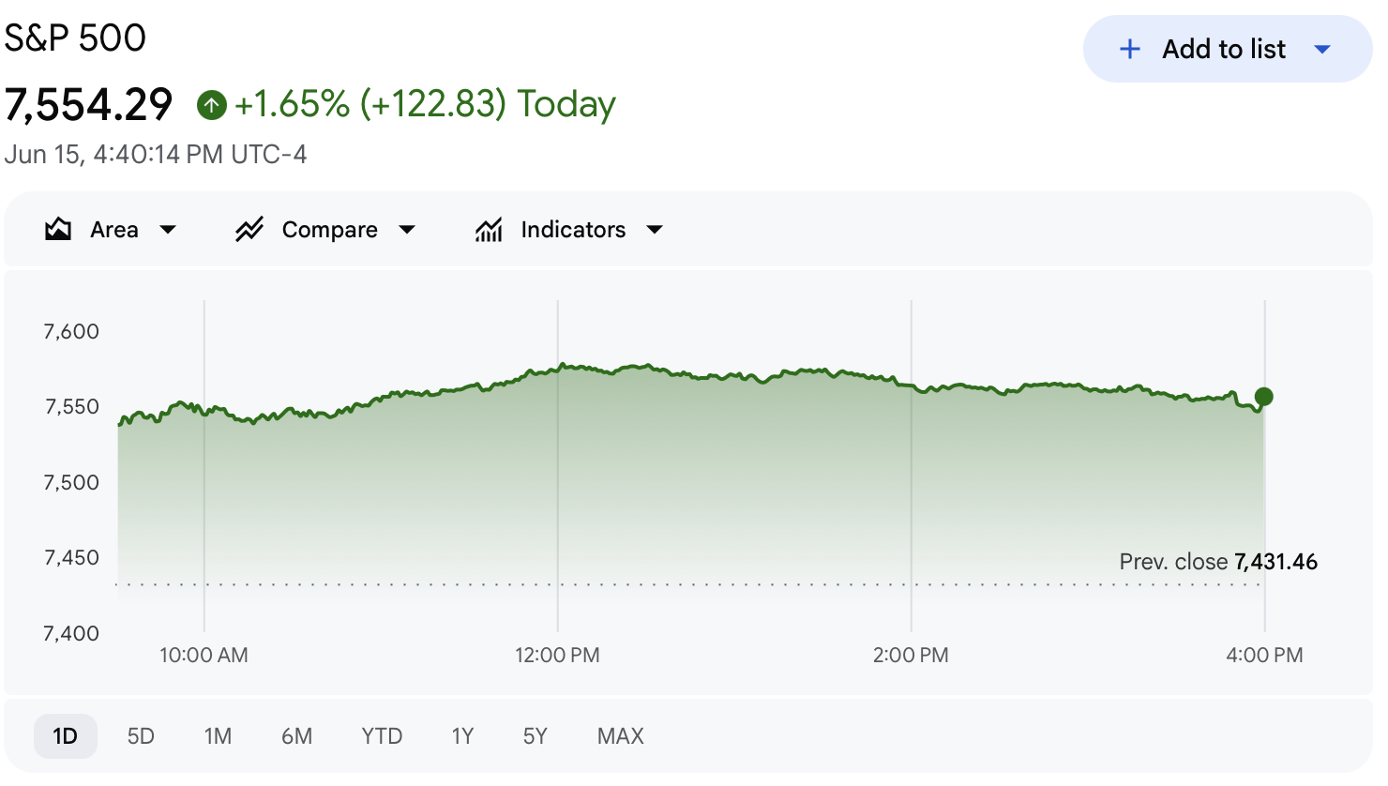Screen dimensions: 1388x786
Task: Switch to the 5Y time range
Action: (x=535, y=736)
